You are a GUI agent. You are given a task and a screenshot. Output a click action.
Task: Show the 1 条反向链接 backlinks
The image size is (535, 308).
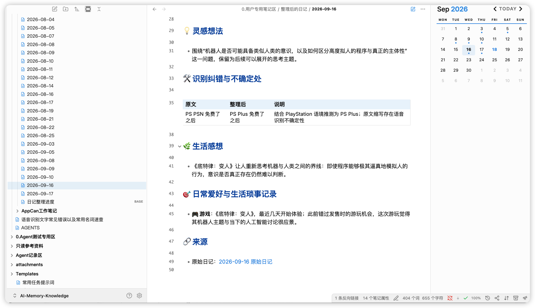[347, 298]
